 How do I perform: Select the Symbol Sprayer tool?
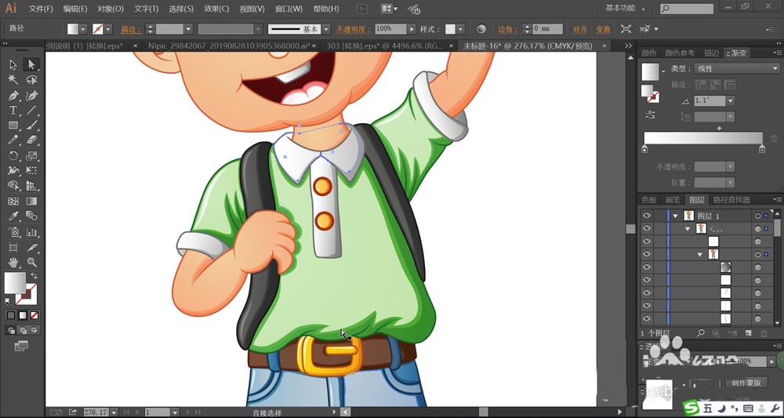click(13, 232)
